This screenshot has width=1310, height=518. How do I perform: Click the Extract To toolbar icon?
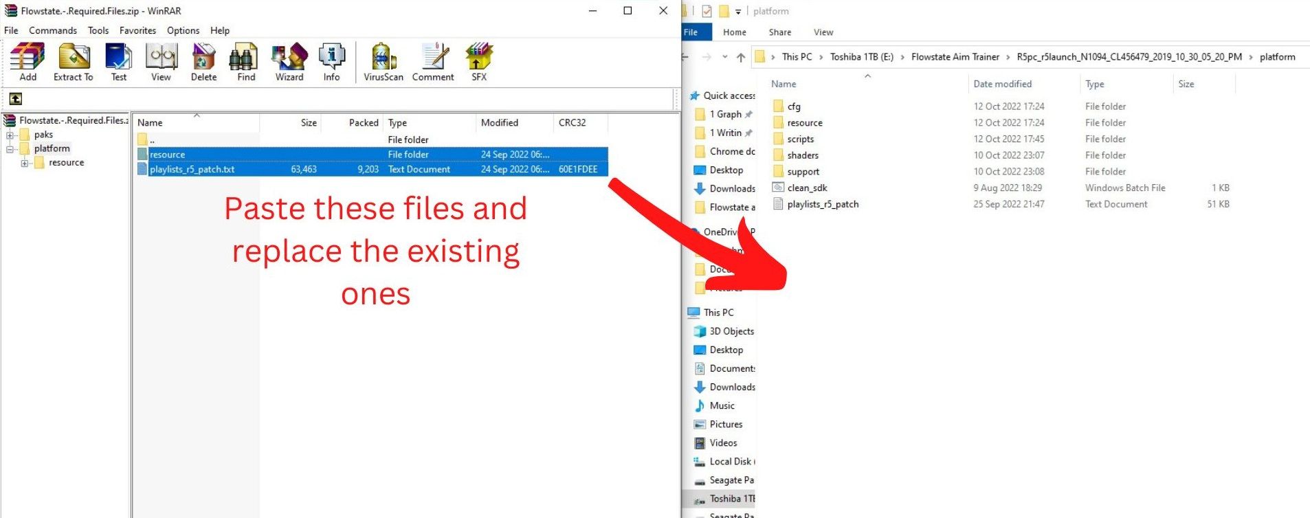74,62
